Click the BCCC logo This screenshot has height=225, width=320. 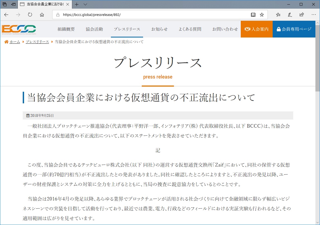(x=19, y=29)
